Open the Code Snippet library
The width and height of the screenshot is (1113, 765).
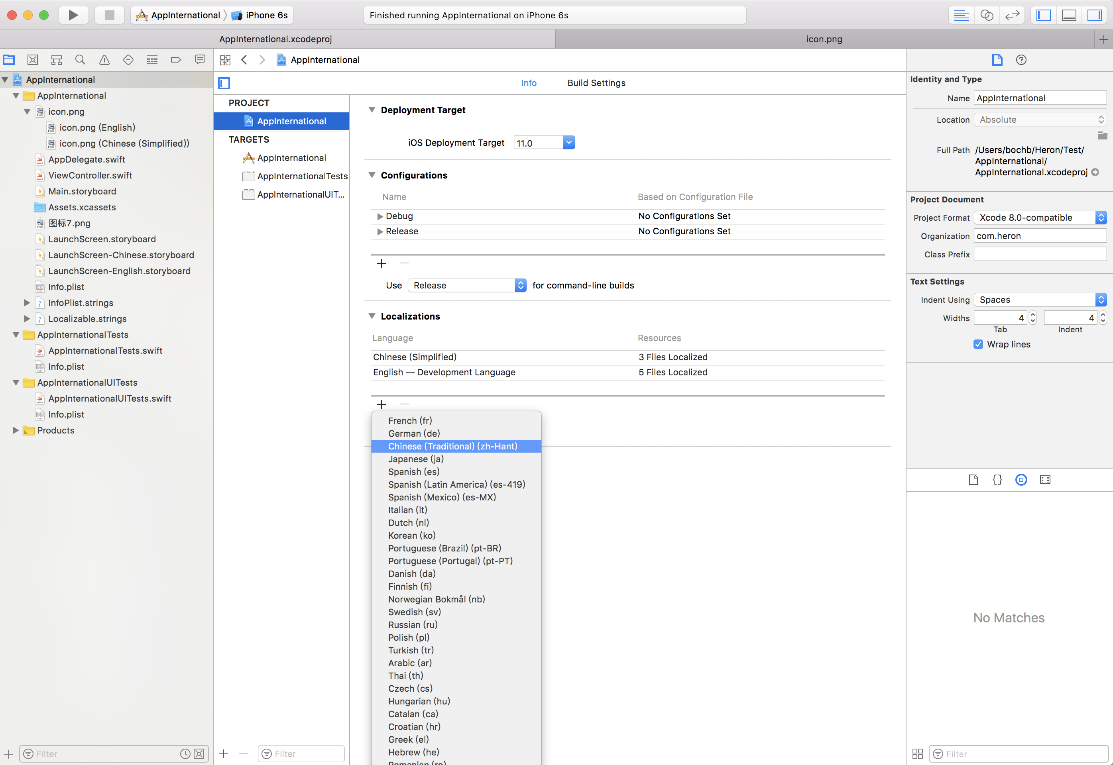click(997, 480)
